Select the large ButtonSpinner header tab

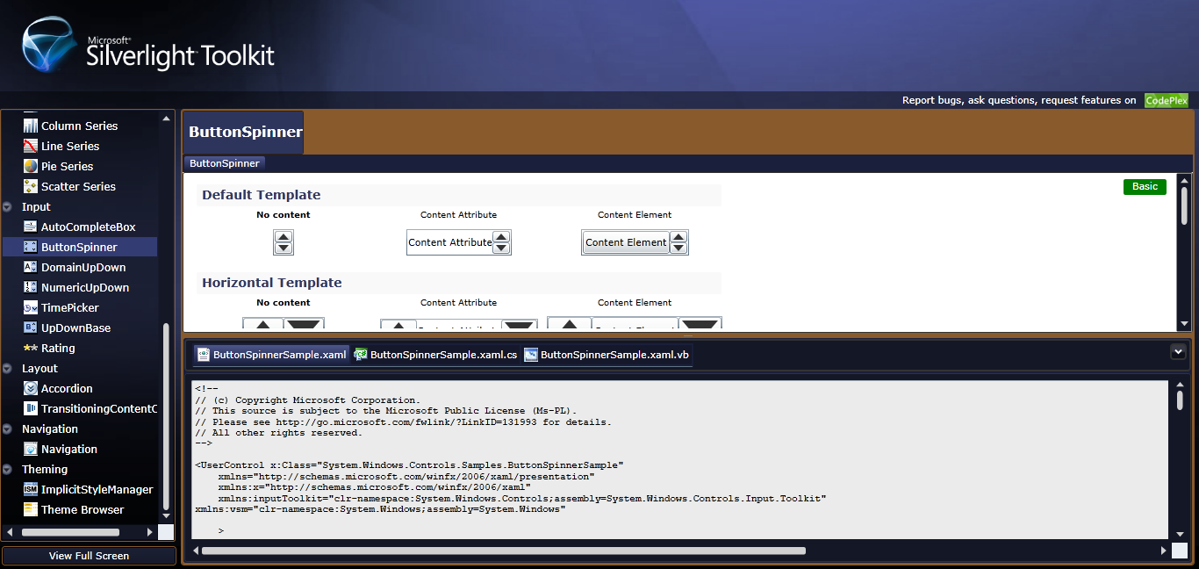coord(244,133)
